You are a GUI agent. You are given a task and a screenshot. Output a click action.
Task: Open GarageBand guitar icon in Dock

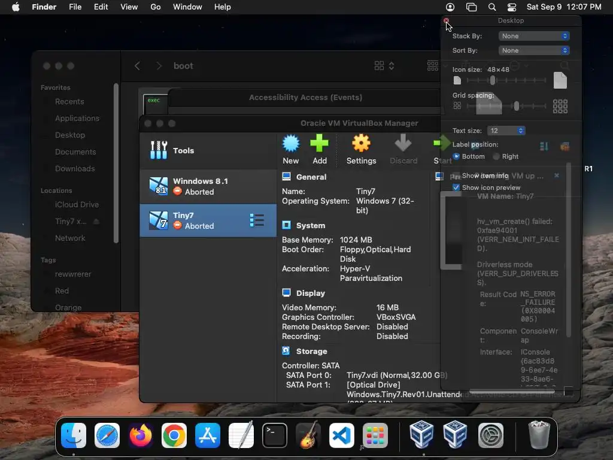click(x=308, y=435)
